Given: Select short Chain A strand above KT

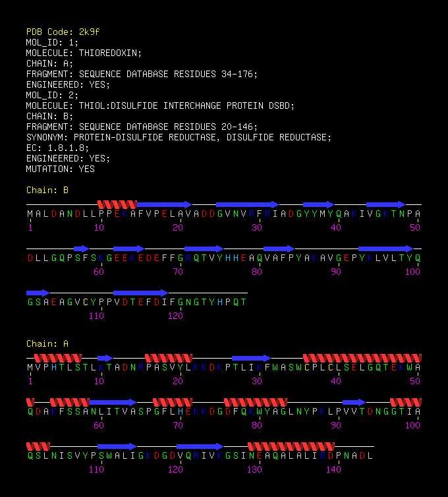Looking at the screenshot, I should coord(105,358).
